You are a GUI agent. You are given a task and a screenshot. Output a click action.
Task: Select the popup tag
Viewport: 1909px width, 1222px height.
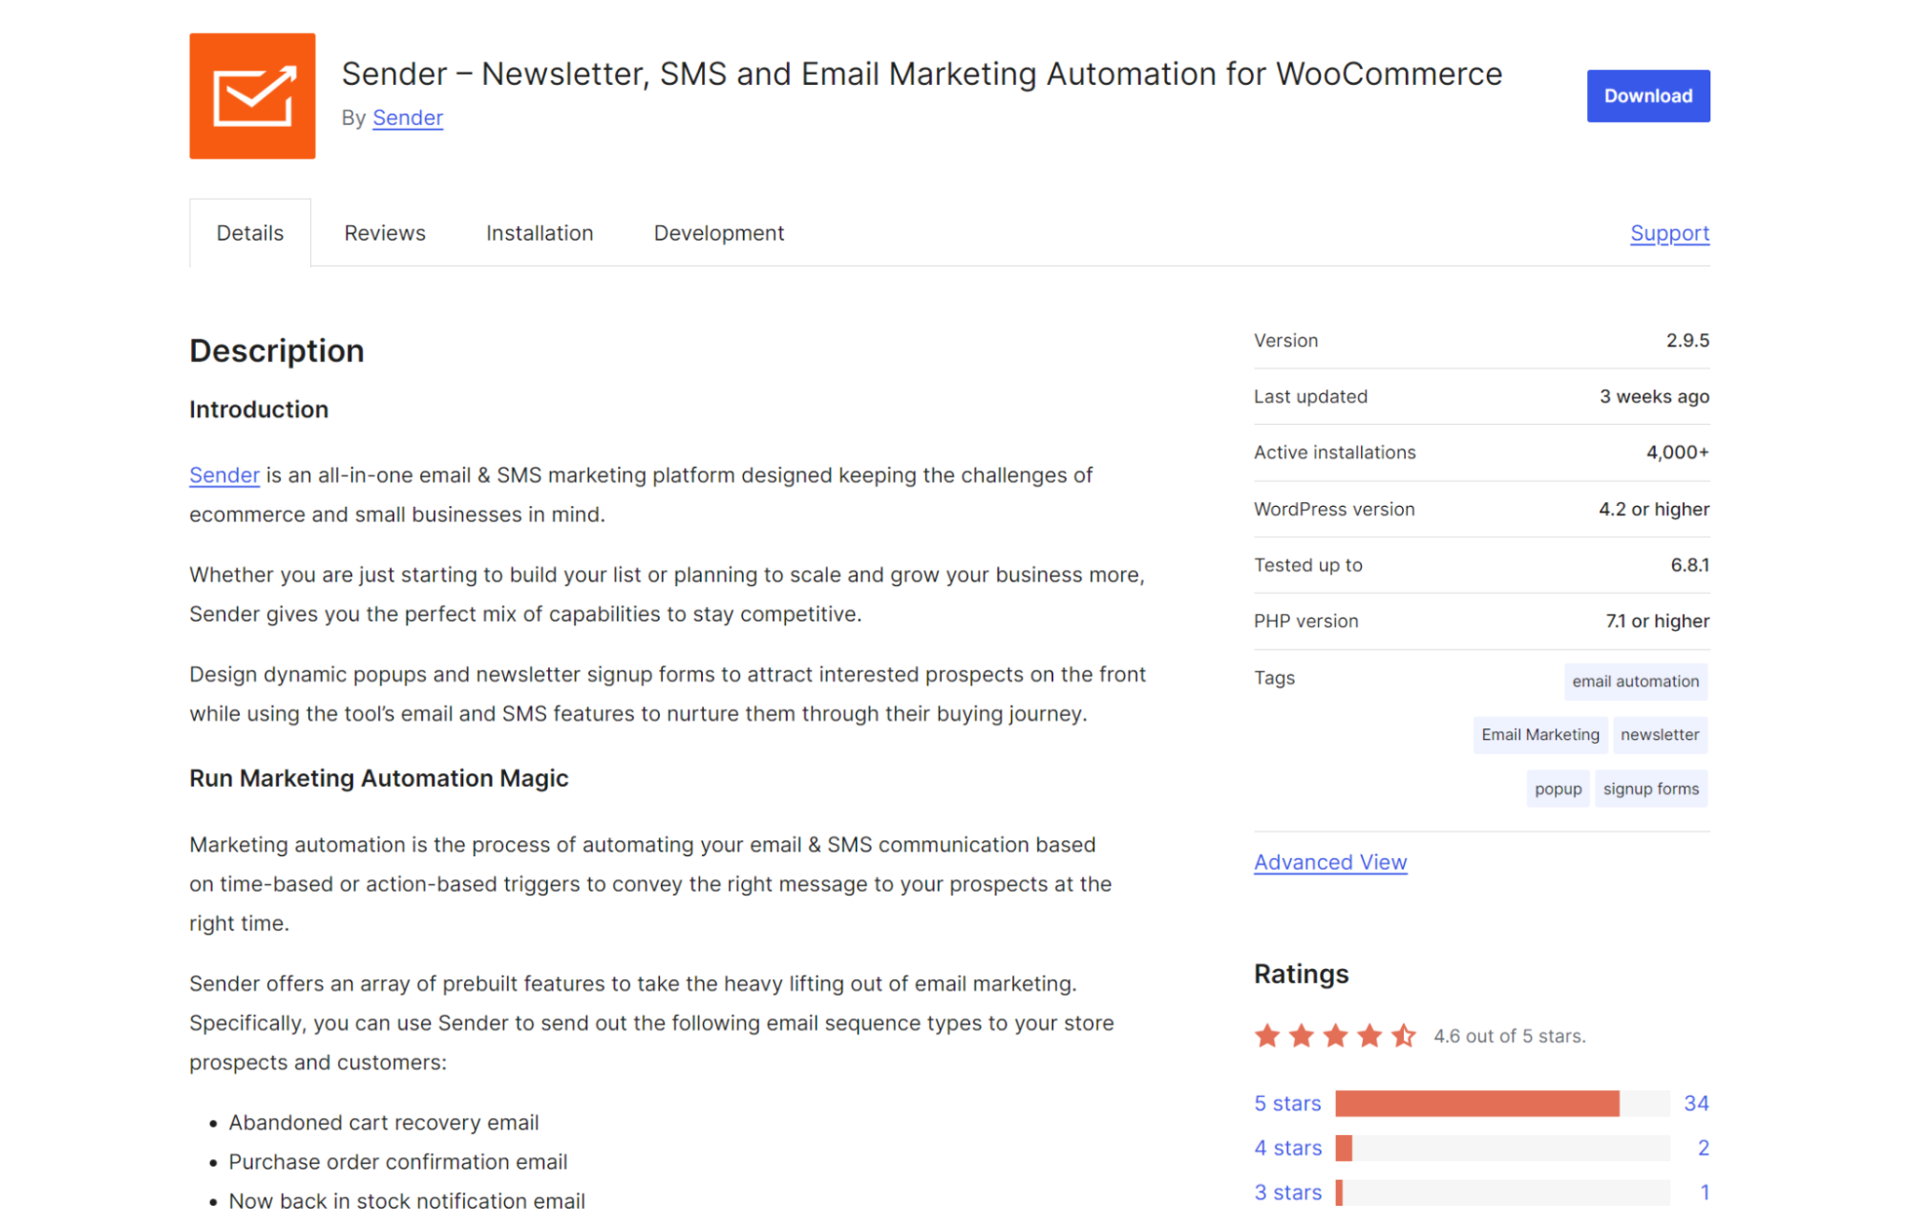pyautogui.click(x=1559, y=790)
